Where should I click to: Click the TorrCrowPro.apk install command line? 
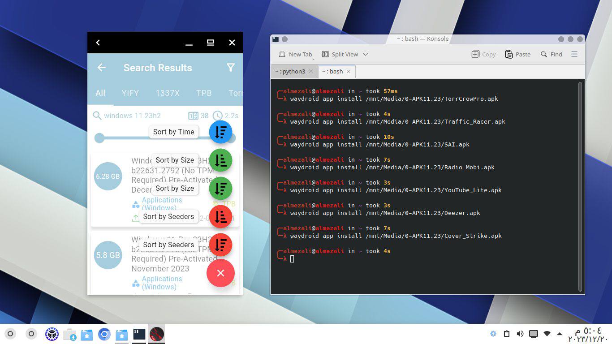394,99
